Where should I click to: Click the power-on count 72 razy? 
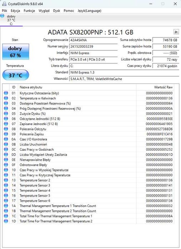click(x=166, y=59)
